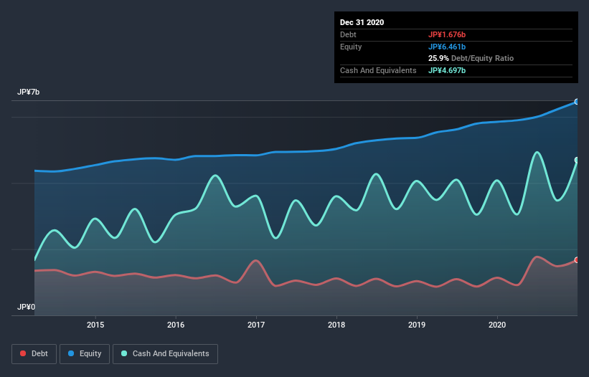Click the Equity row label in tooltip
The image size is (589, 377).
351,47
